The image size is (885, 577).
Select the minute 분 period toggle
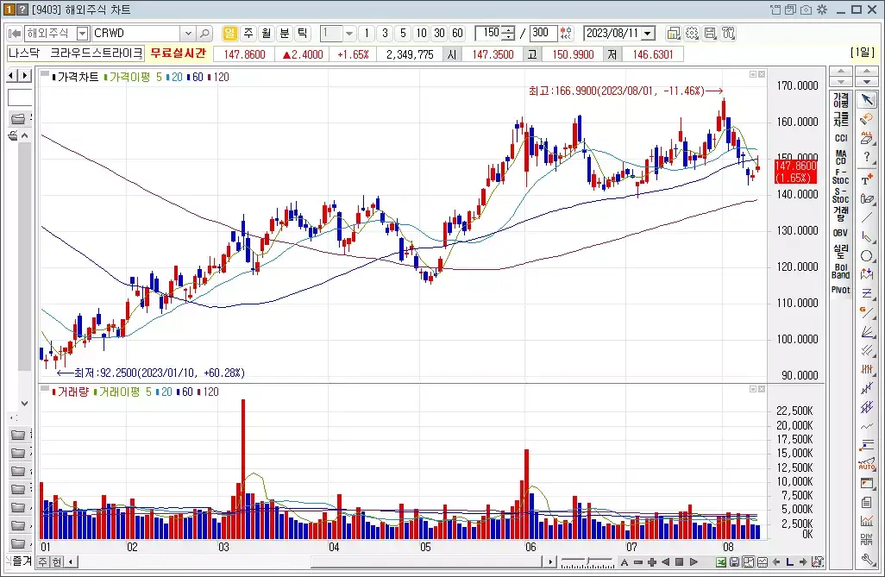285,34
